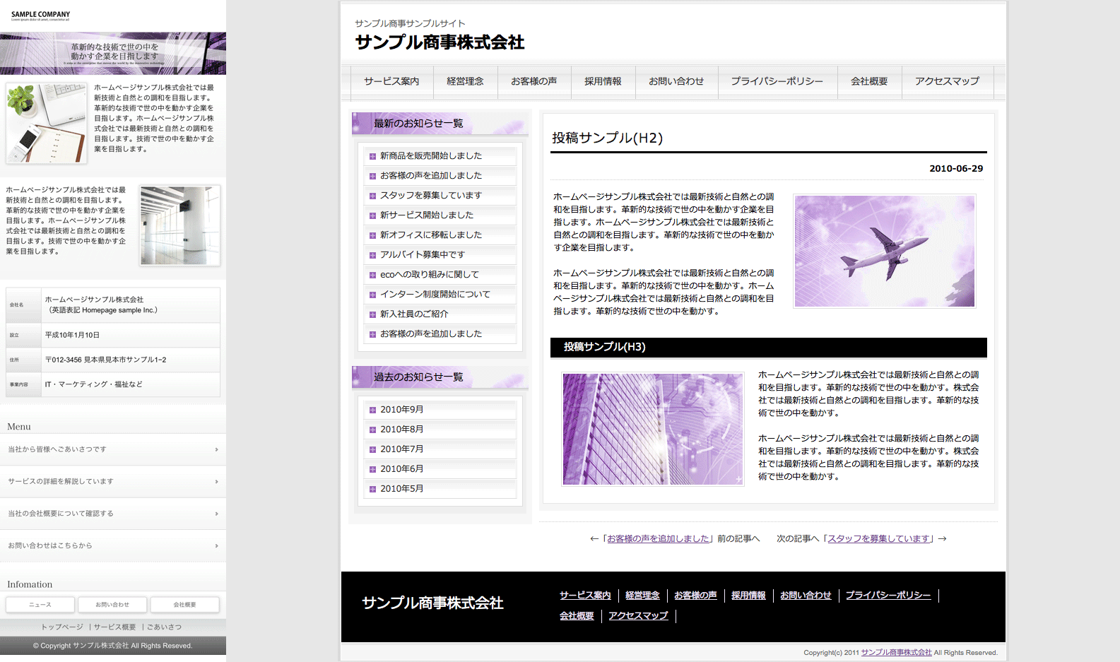
Task: Follow the previous article link お客様の声を追加しました
Action: pyautogui.click(x=658, y=538)
